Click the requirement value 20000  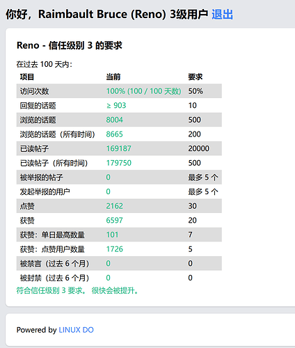click(x=199, y=149)
